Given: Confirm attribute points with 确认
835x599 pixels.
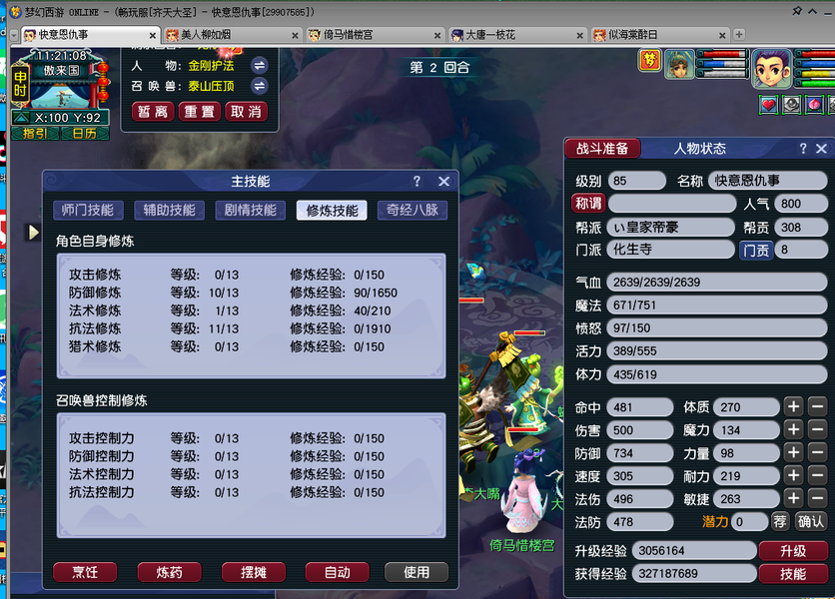Looking at the screenshot, I should (810, 522).
